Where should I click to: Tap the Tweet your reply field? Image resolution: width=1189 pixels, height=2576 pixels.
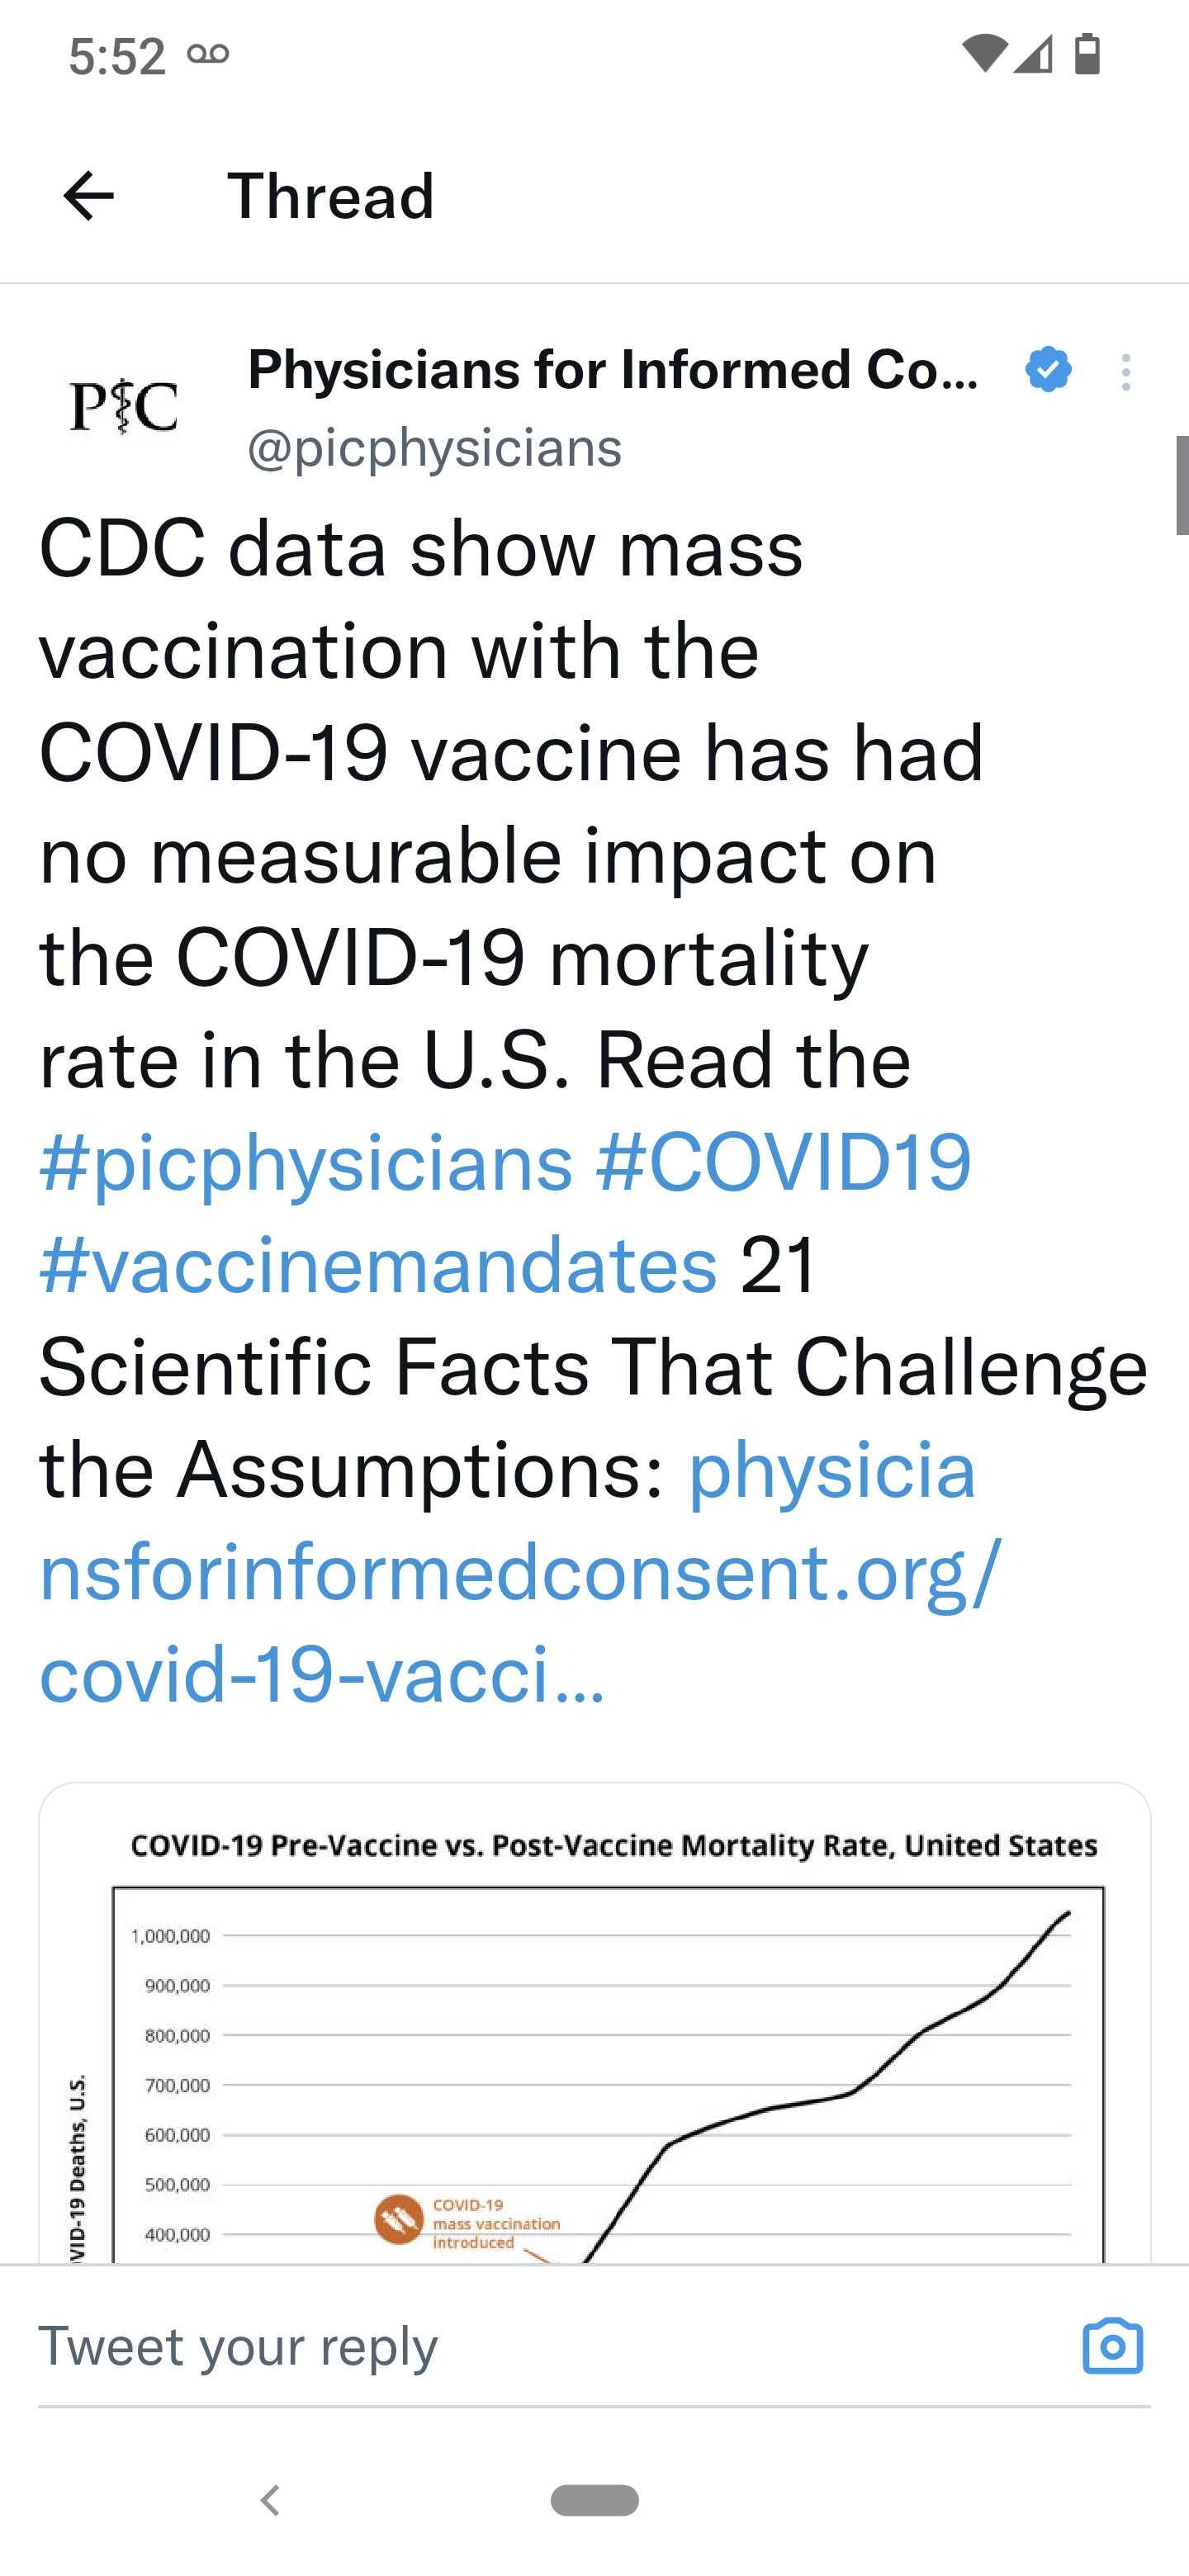tap(594, 2346)
